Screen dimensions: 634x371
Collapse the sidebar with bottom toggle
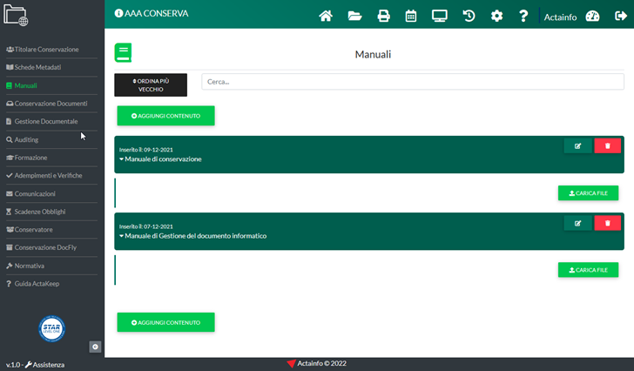click(95, 347)
